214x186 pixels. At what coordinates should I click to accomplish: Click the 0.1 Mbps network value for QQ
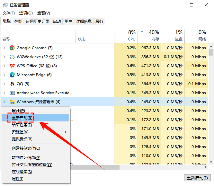(x=197, y=84)
